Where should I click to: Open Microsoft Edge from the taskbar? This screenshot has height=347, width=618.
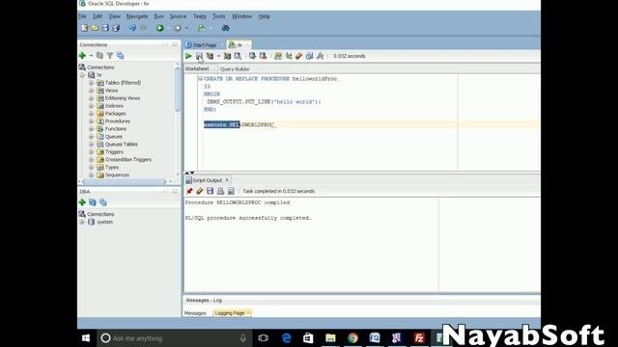coord(287,338)
